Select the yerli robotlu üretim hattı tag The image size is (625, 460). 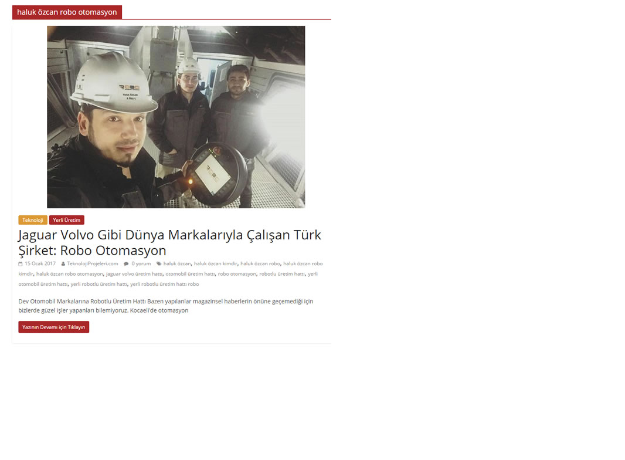[x=99, y=285]
